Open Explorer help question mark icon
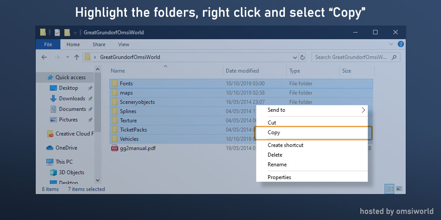This screenshot has height=220, width=441. click(x=400, y=44)
